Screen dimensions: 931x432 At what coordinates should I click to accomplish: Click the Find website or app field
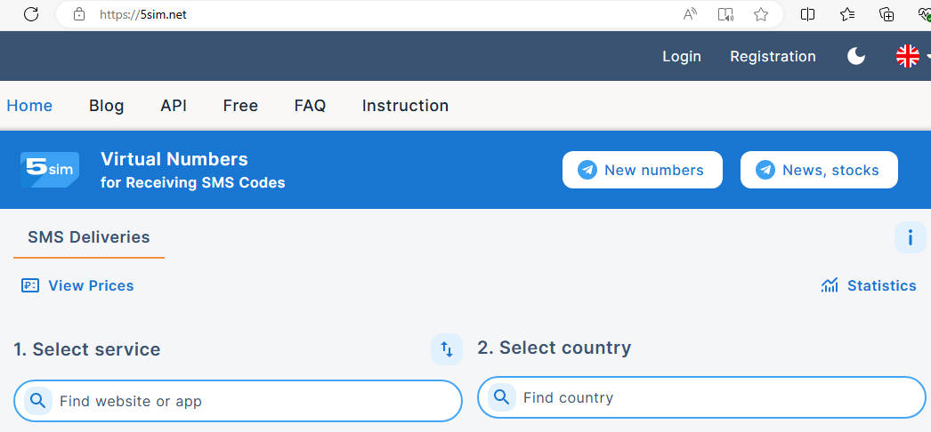238,401
